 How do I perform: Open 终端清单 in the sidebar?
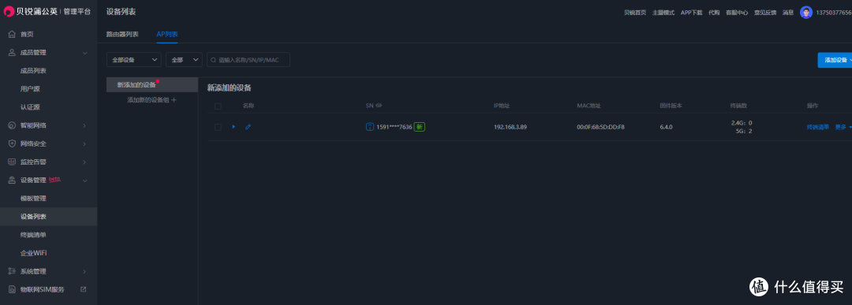pyautogui.click(x=33, y=235)
